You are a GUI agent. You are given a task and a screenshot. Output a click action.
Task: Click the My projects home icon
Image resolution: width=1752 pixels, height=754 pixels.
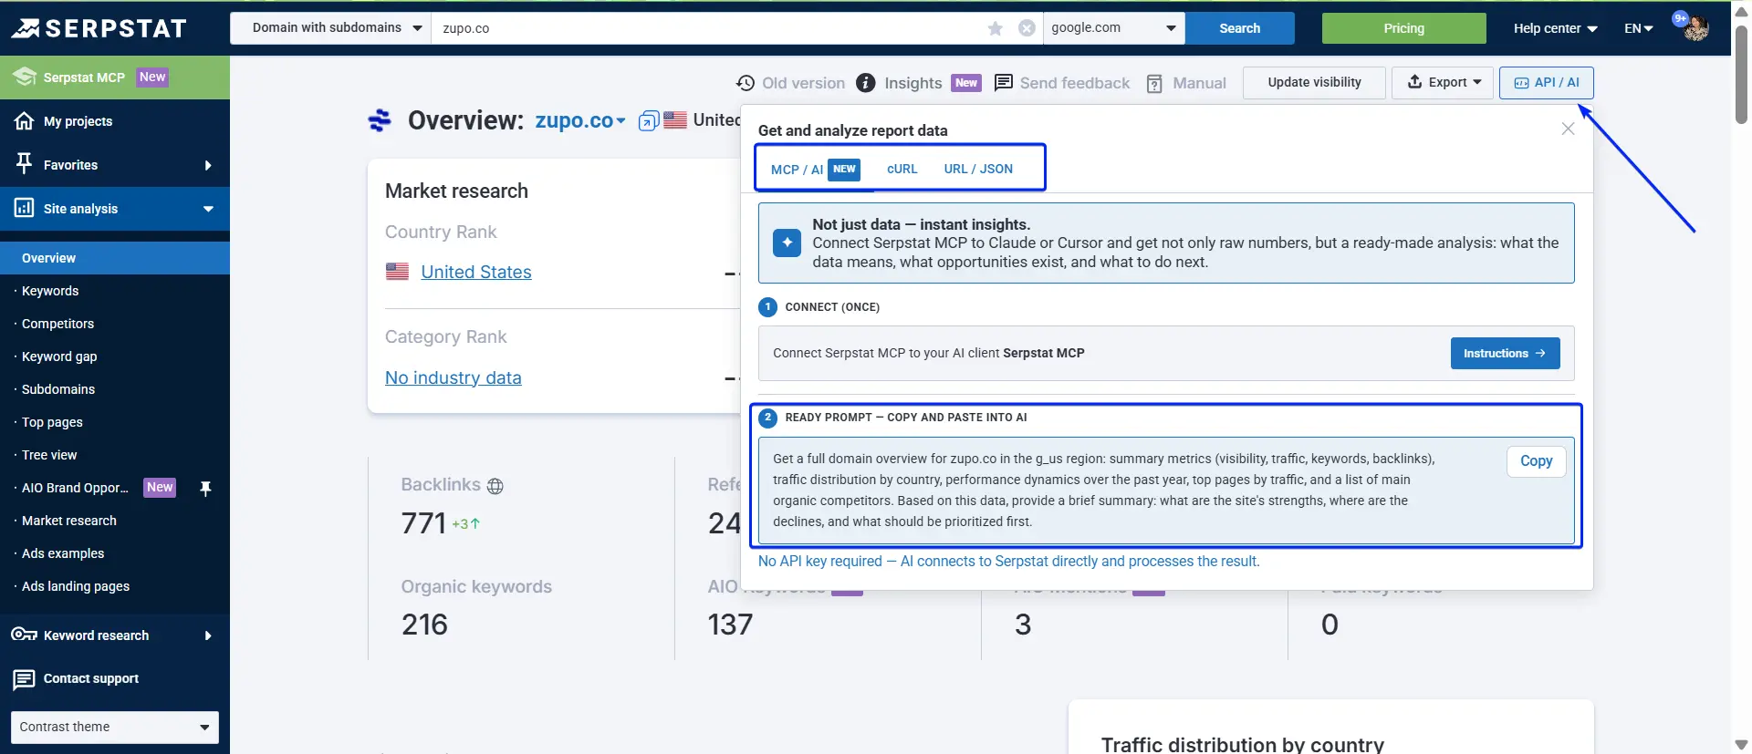[x=25, y=120]
